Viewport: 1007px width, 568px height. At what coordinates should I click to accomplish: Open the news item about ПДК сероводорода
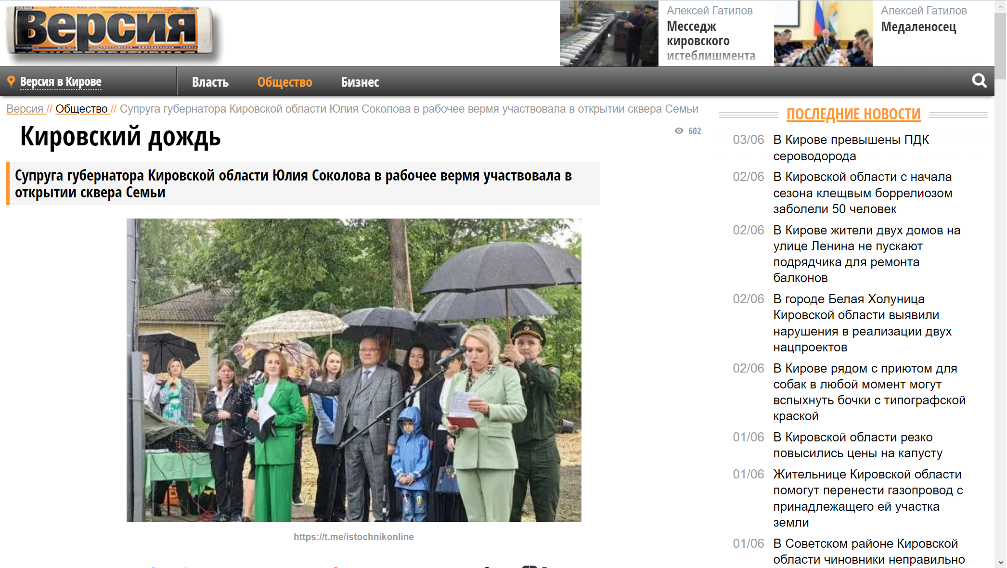tap(851, 148)
